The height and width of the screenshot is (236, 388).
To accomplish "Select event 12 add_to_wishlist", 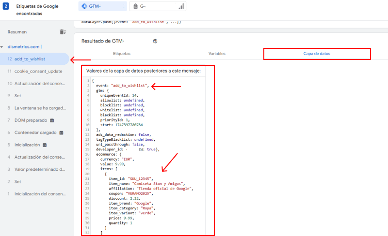I will [34, 59].
